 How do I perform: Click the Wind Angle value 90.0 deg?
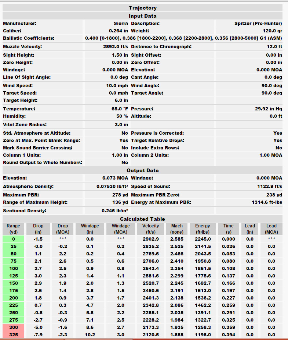click(x=272, y=86)
